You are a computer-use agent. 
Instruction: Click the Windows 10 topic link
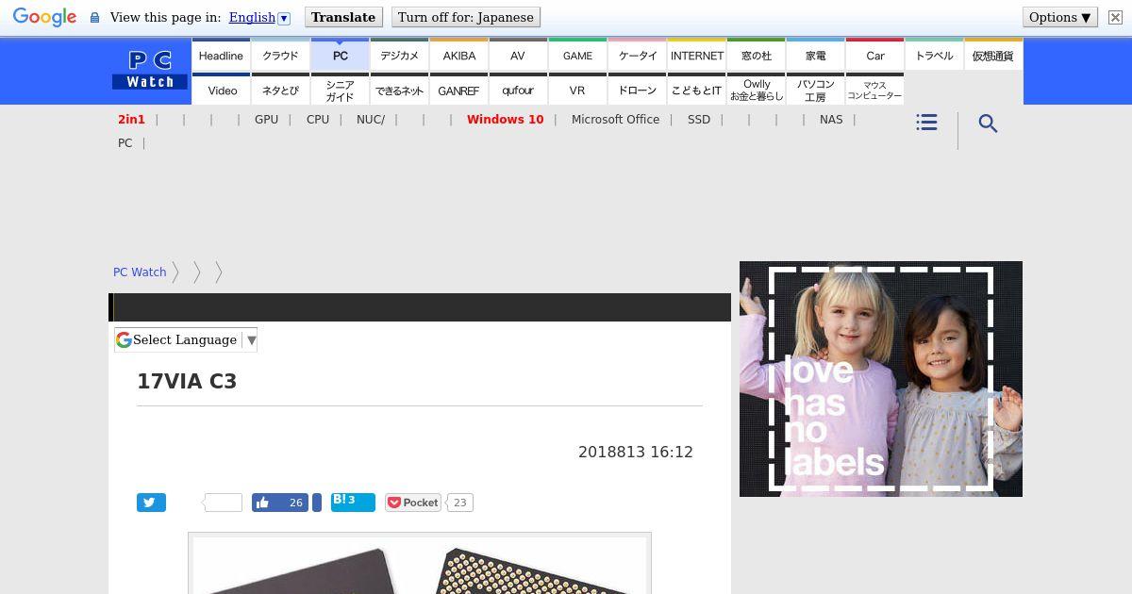[x=505, y=120]
